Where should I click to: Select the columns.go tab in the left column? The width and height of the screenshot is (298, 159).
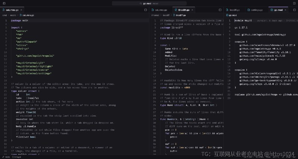(x=12, y=10)
